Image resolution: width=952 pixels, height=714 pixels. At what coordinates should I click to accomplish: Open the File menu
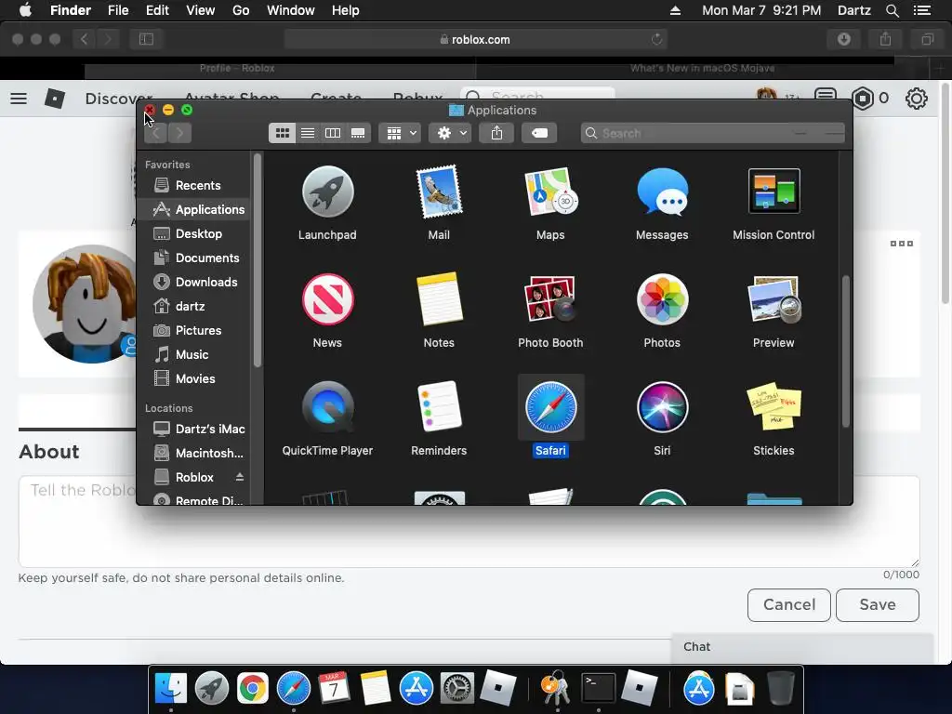(118, 10)
